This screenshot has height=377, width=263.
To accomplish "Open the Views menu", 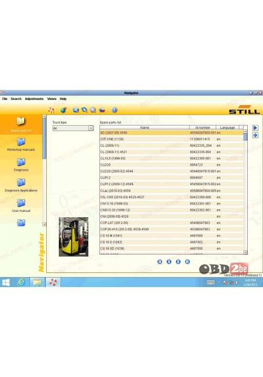I will pyautogui.click(x=52, y=99).
